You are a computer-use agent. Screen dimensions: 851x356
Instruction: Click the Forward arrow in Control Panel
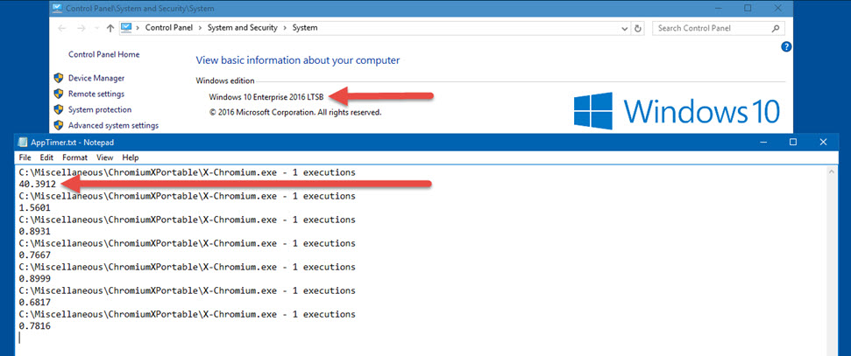point(82,28)
